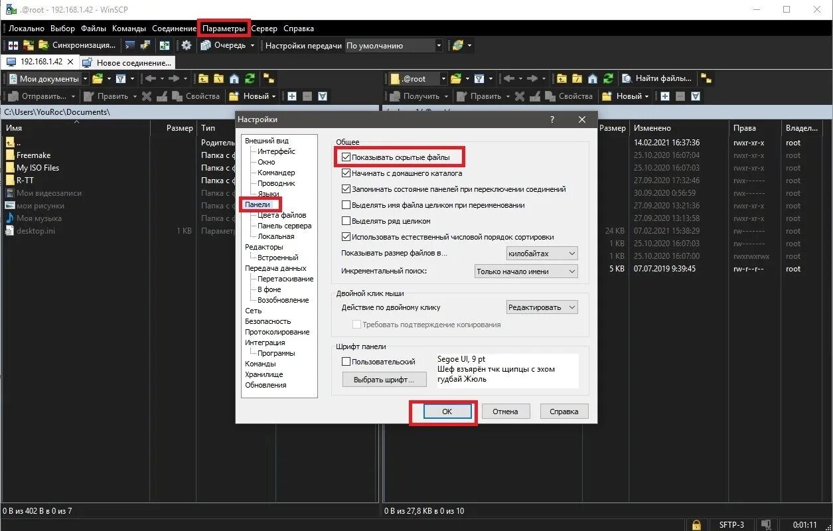833x531 pixels.
Task: Go to root directory in left panel
Action: point(219,78)
